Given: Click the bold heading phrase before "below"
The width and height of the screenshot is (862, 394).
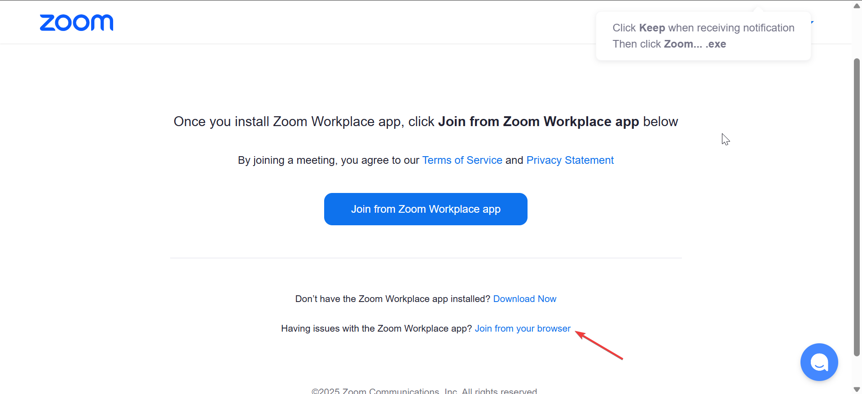Looking at the screenshot, I should pyautogui.click(x=538, y=122).
